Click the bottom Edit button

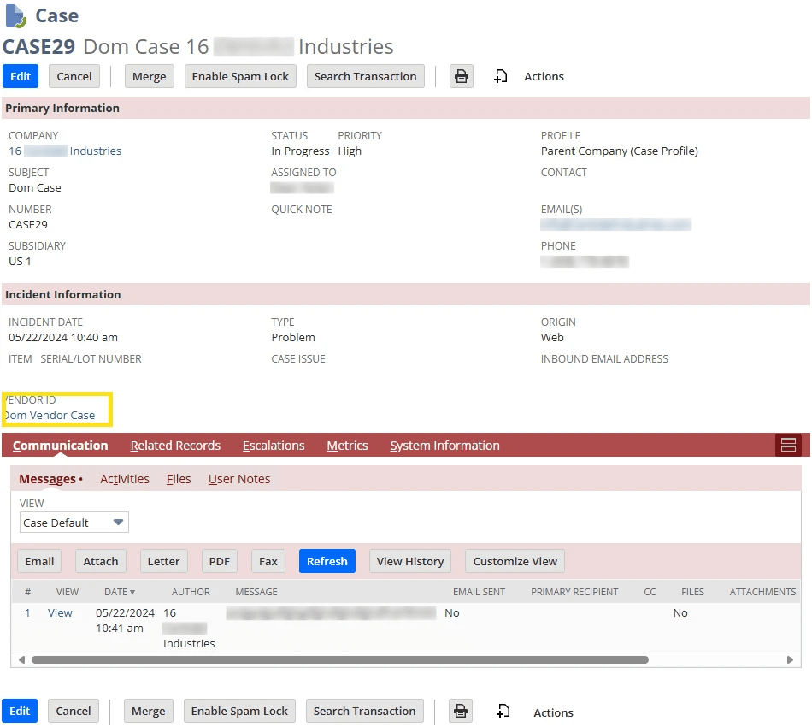[x=20, y=711]
